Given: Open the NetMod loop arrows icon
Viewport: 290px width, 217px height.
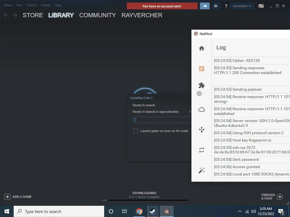Looking at the screenshot, I should [x=202, y=150].
